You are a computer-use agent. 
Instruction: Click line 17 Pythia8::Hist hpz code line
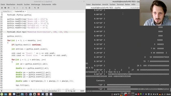click(38, 32)
